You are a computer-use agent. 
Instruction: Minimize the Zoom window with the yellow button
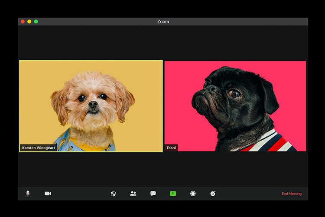pos(29,22)
